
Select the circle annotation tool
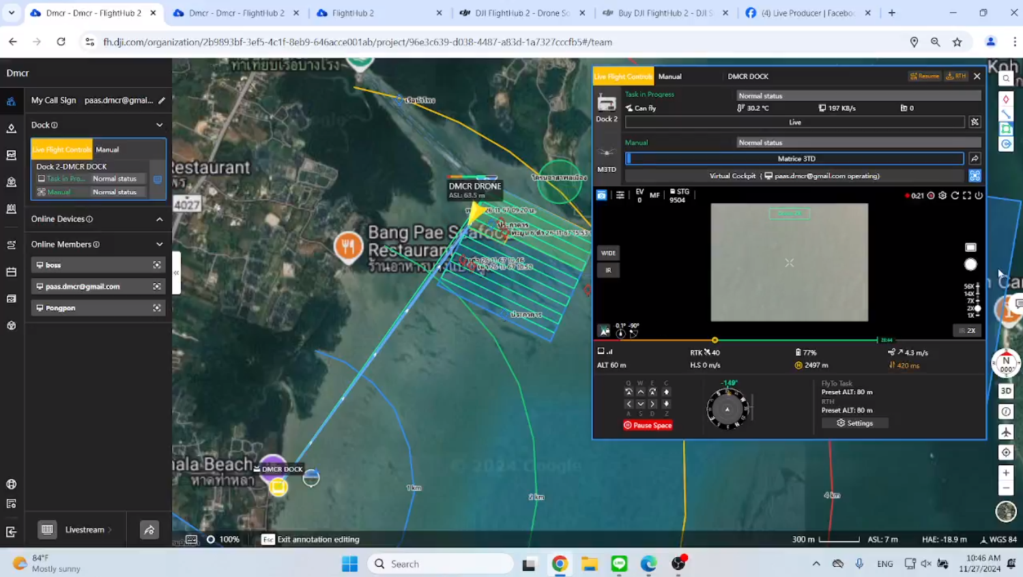(x=1006, y=144)
